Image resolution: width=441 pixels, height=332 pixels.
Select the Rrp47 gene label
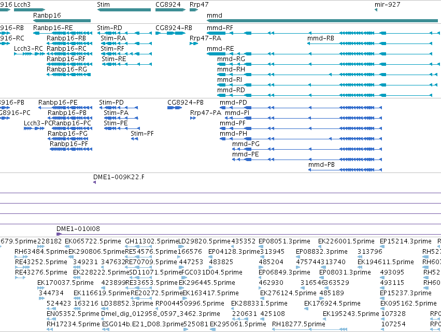199,5
